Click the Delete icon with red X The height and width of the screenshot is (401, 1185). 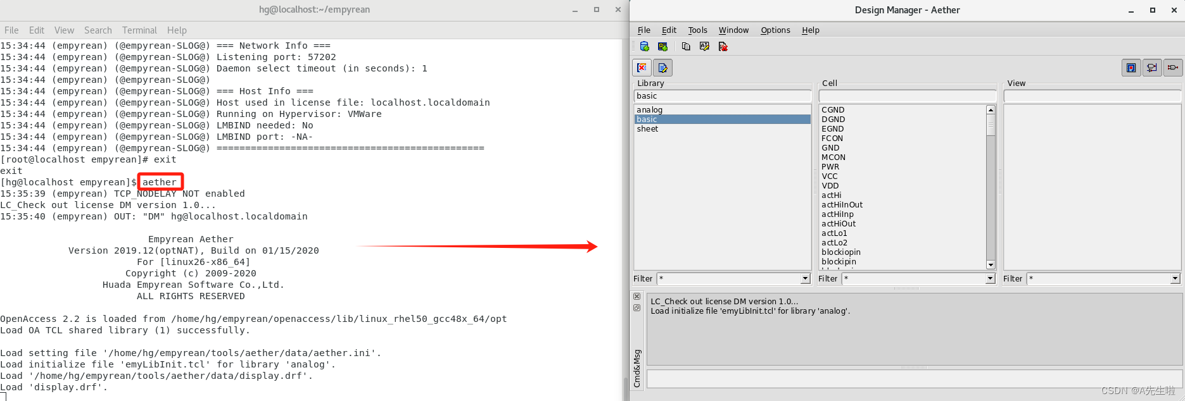tap(723, 46)
